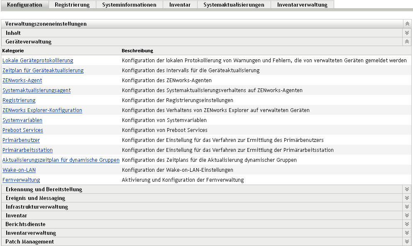Viewport: 413px width, 246px height.
Task: Open the Systeminformationen tab
Action: (129, 5)
